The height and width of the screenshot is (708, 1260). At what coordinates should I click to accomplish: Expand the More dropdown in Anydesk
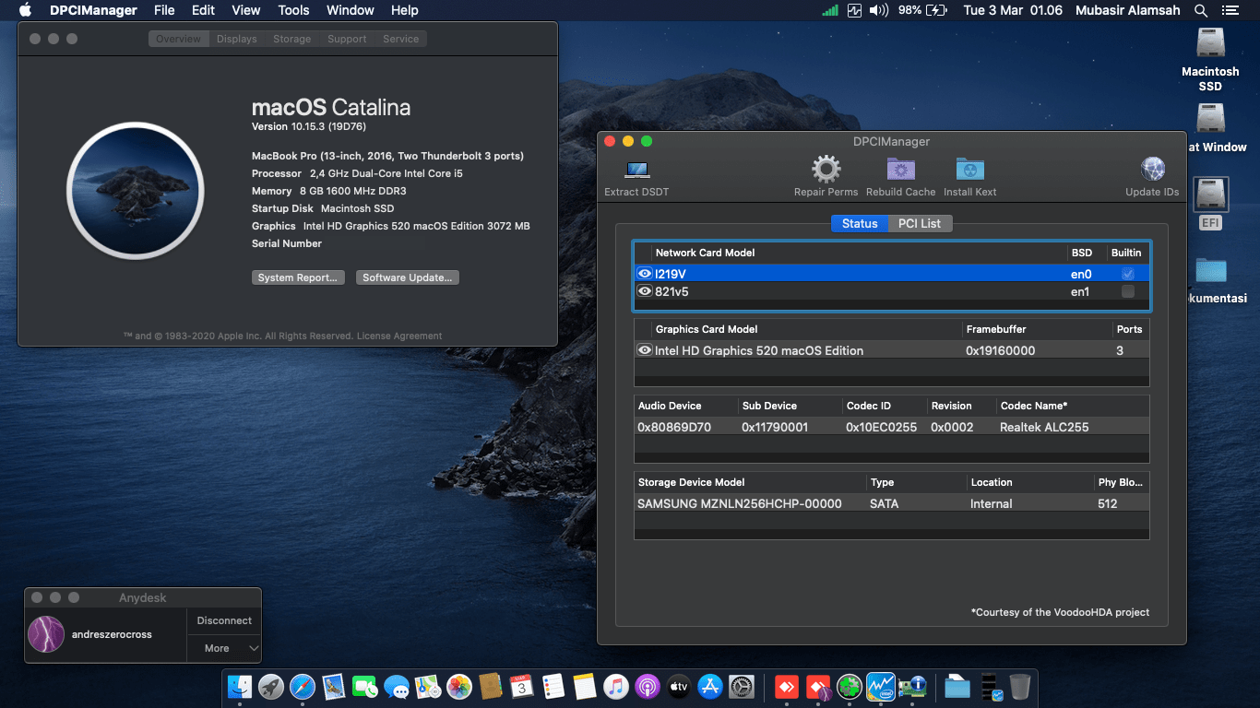point(224,648)
